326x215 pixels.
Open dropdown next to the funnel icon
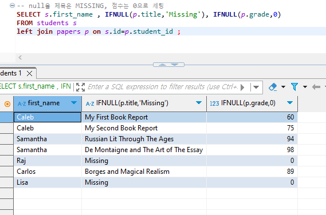[x=305, y=87]
